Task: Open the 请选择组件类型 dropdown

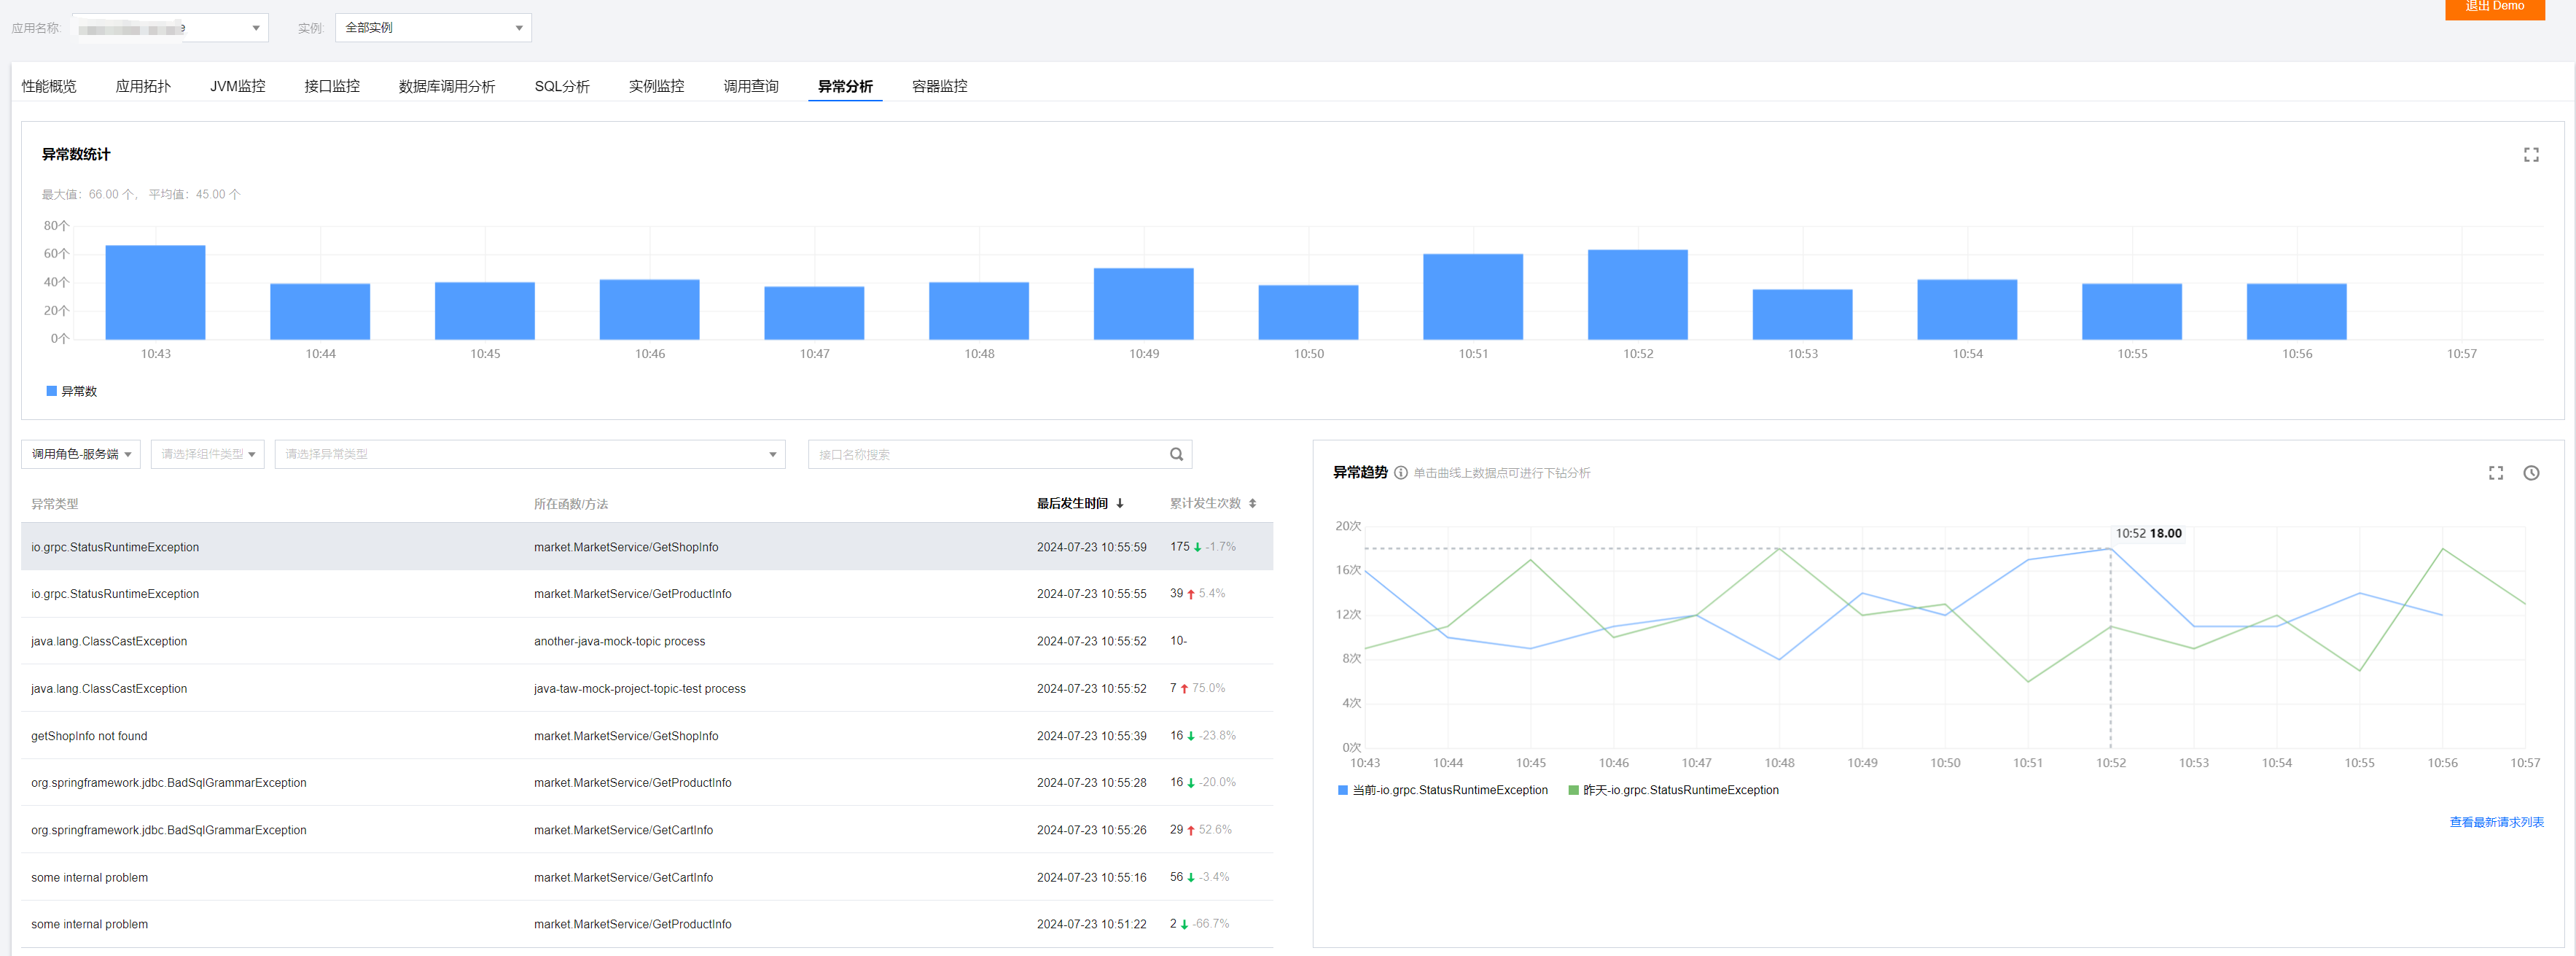Action: point(207,454)
